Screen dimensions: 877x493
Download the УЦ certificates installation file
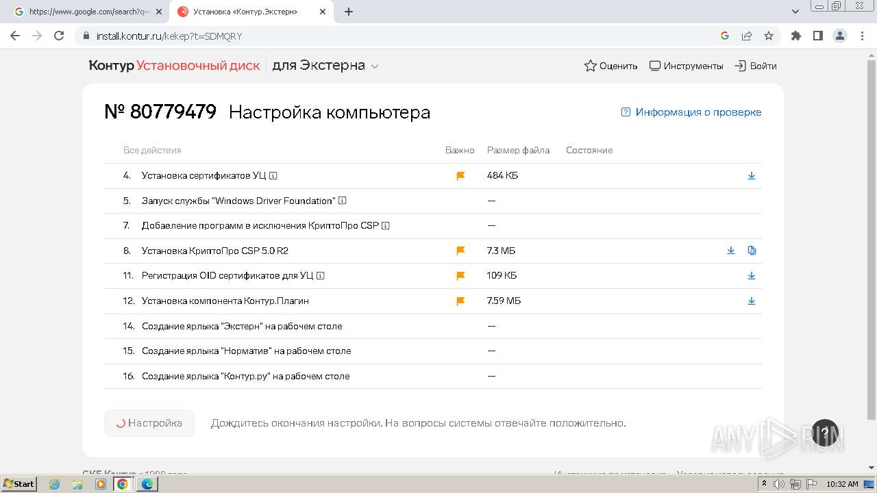pyautogui.click(x=752, y=176)
